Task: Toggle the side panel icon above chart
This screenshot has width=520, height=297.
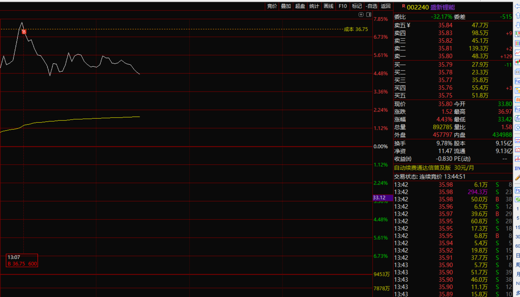Action: 369,15
